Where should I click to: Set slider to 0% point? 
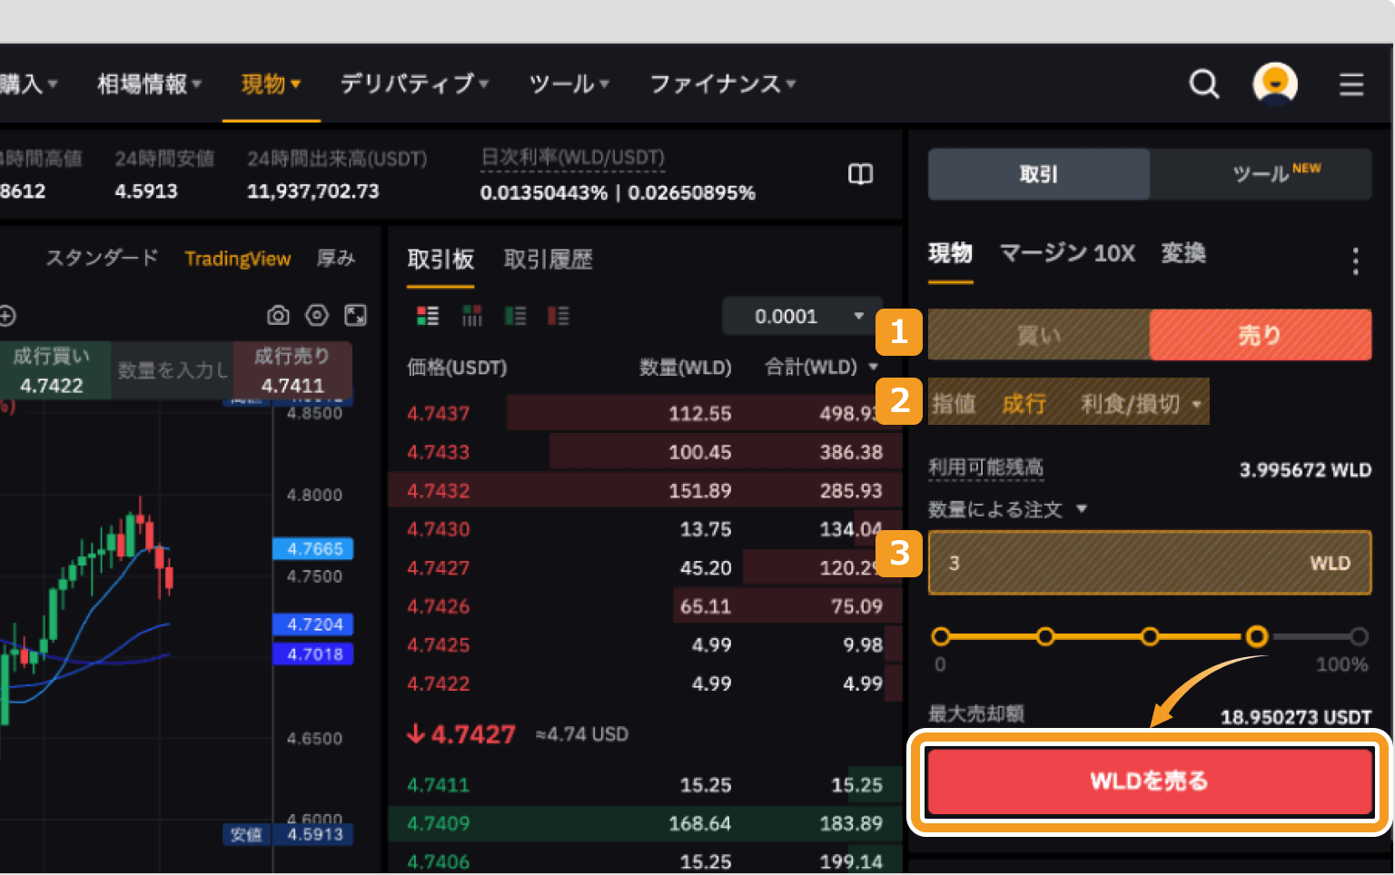click(941, 636)
